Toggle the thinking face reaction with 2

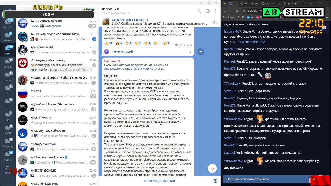click(x=147, y=44)
